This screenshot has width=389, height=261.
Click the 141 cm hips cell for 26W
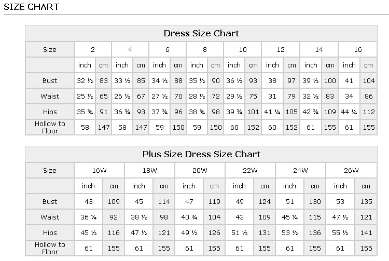pos(366,233)
